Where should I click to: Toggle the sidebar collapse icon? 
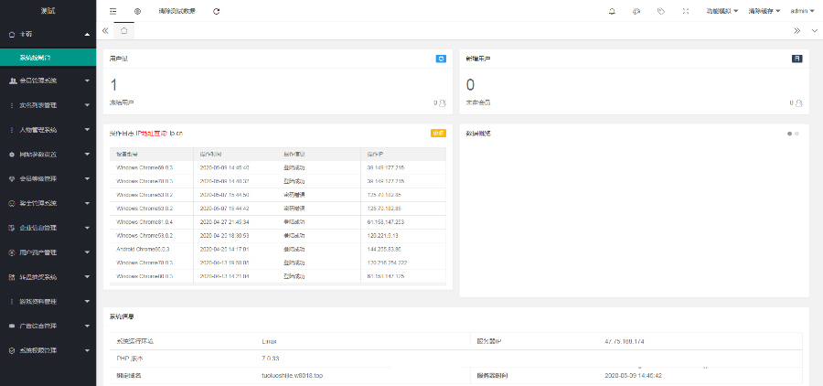[x=112, y=11]
